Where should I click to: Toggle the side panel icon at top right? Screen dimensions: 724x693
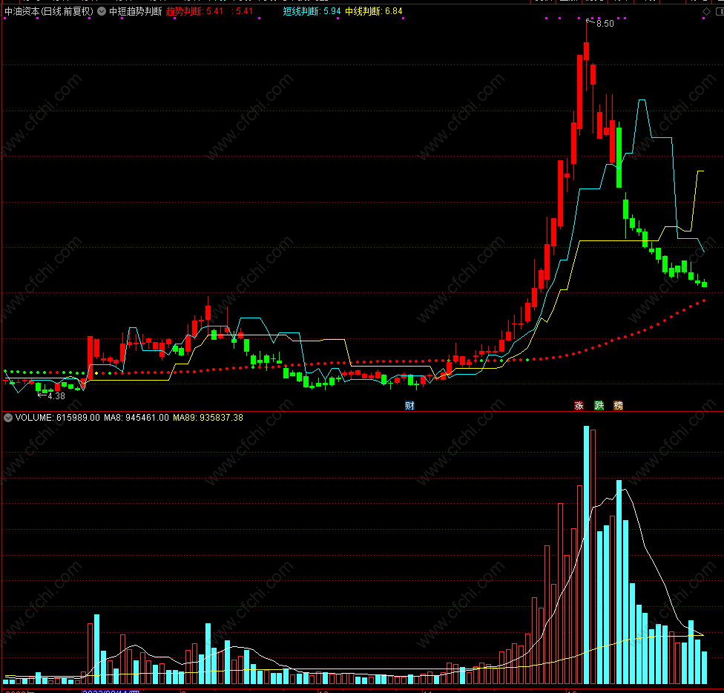(x=720, y=12)
